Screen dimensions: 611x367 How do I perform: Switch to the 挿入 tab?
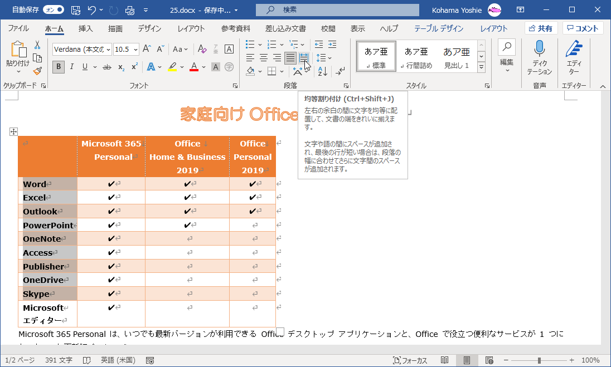pyautogui.click(x=85, y=28)
